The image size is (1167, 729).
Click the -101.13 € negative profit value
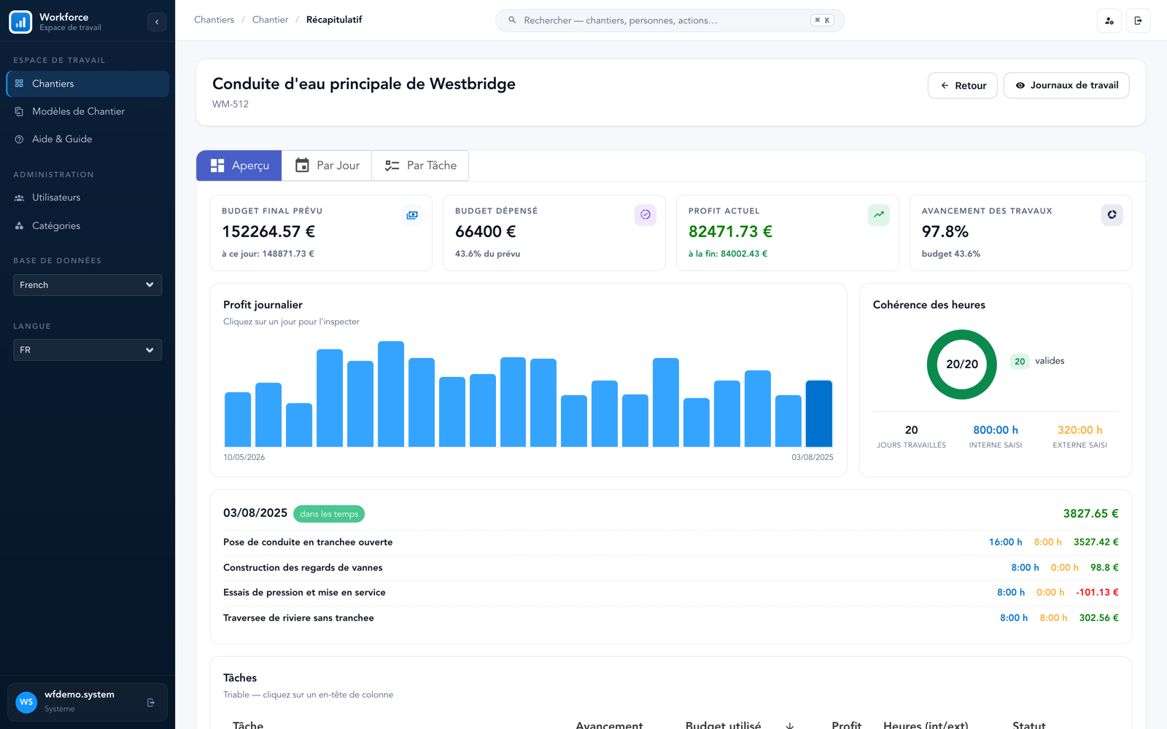pos(1097,593)
